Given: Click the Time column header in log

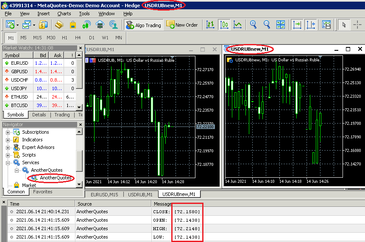Looking at the screenshot, I should (x=41, y=204).
